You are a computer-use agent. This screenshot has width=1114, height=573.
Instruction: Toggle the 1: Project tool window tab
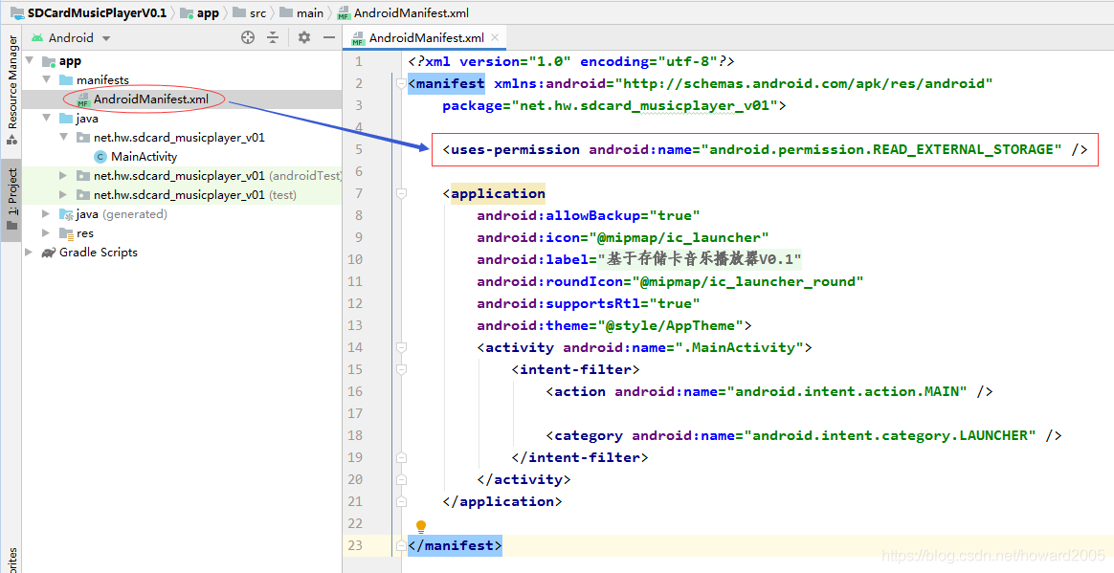pyautogui.click(x=12, y=200)
